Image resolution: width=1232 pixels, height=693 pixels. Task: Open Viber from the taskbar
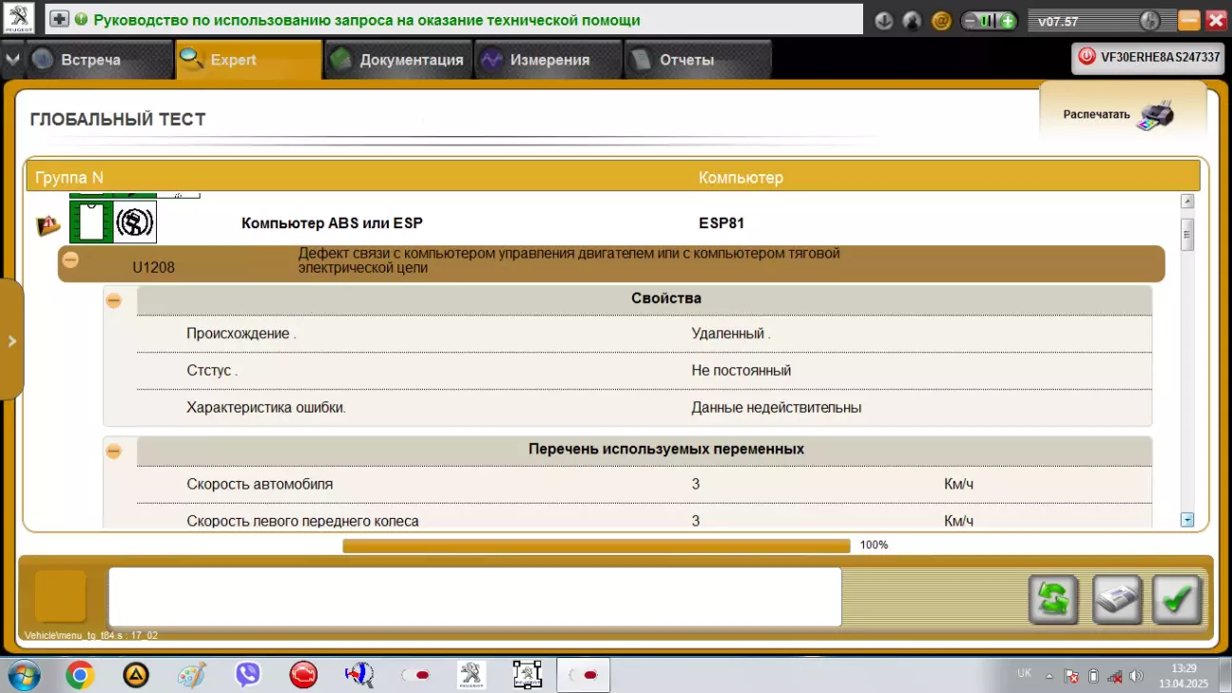[248, 675]
